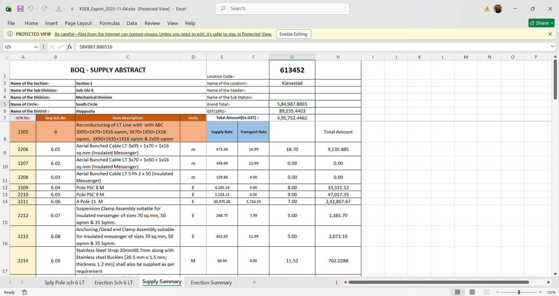Open Customize Quick Access Toolbar dropdown

point(72,9)
